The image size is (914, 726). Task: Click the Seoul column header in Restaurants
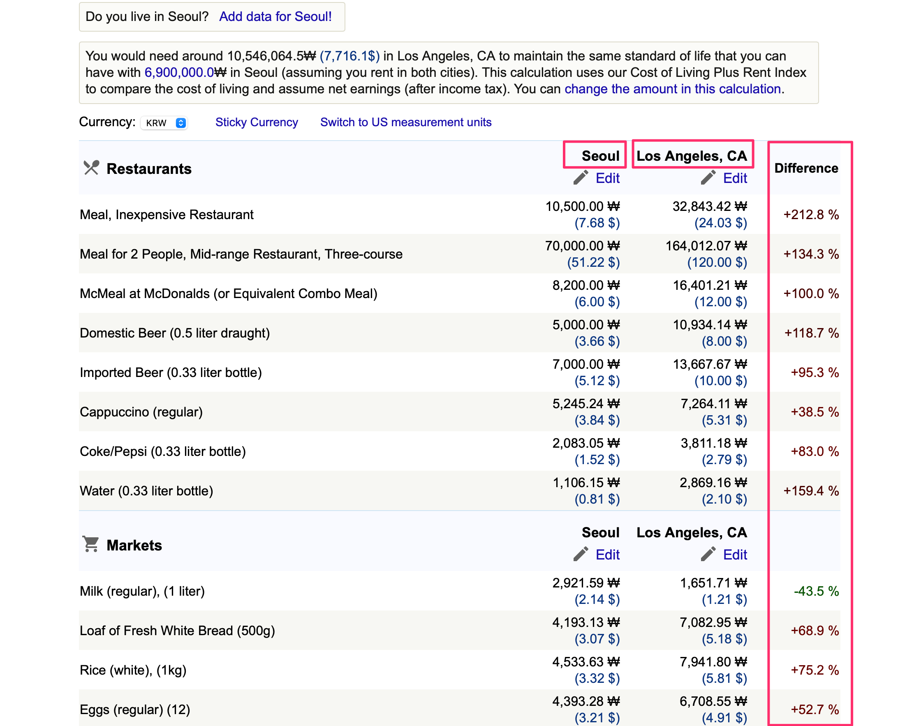600,155
